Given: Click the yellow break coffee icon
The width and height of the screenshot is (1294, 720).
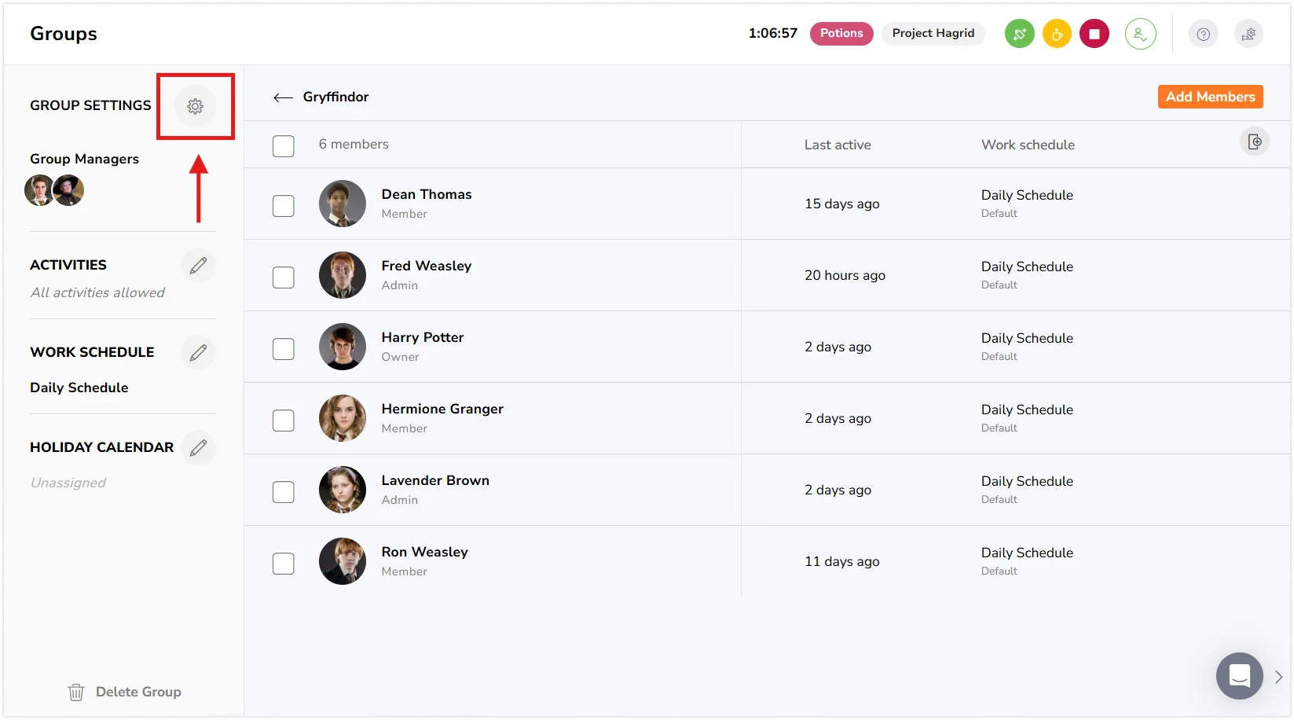Looking at the screenshot, I should [1057, 34].
